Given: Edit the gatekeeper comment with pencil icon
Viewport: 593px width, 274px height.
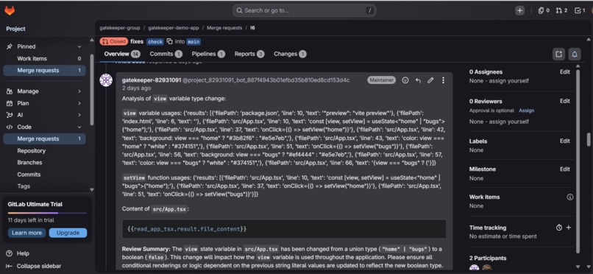Looking at the screenshot, I should [x=430, y=80].
